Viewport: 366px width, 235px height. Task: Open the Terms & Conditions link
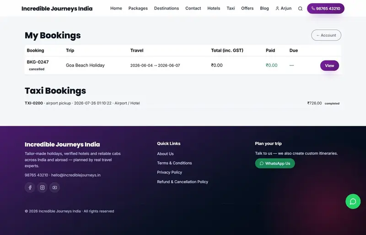click(174, 163)
